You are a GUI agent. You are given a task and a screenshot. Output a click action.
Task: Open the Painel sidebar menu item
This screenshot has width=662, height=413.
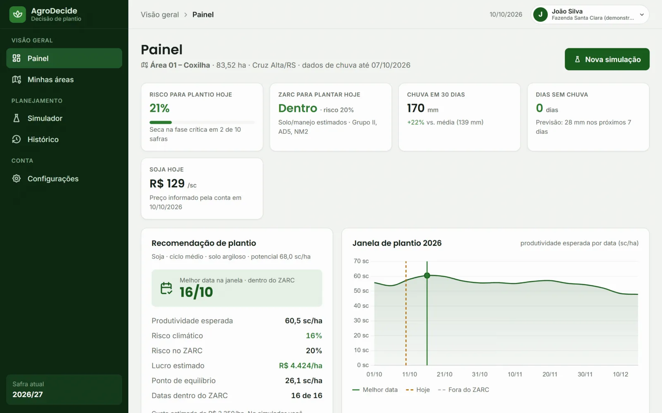coord(64,58)
